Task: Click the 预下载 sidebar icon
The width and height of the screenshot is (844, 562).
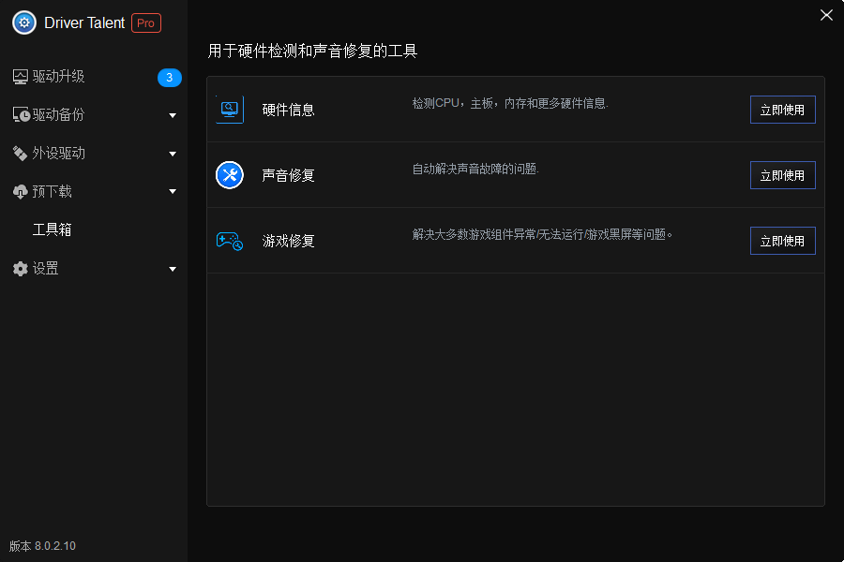Action: click(20, 191)
